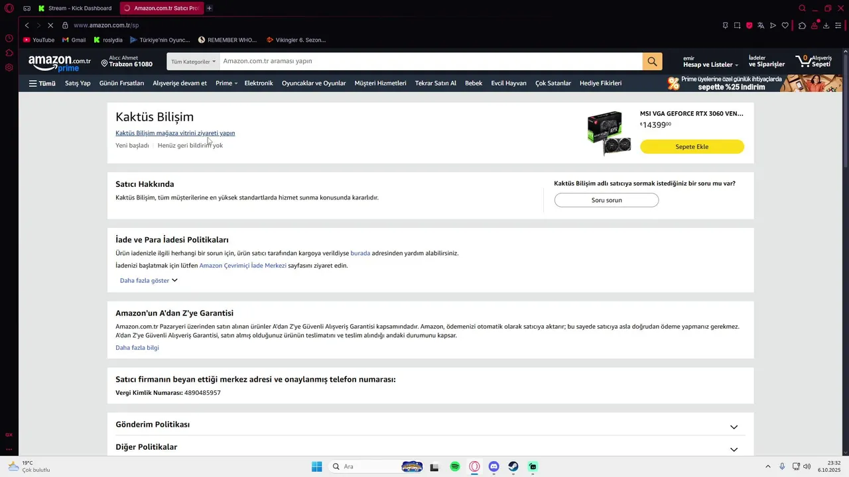Open the taskbar clock showing 23:32
This screenshot has height=477, width=849.
(829, 466)
